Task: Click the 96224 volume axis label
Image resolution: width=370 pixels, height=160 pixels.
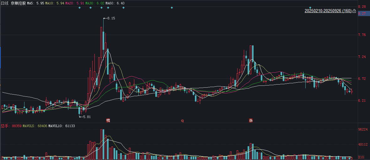Action: tap(363, 129)
